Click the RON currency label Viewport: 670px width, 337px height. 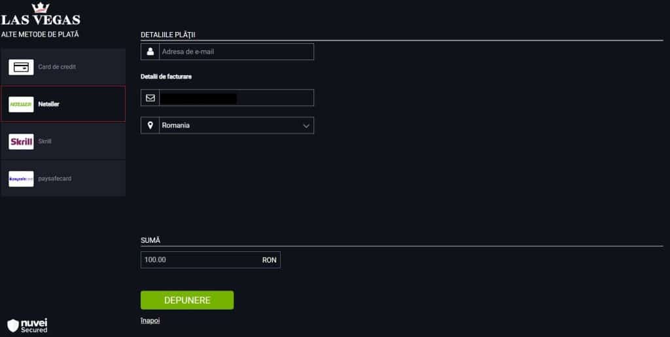coord(269,260)
